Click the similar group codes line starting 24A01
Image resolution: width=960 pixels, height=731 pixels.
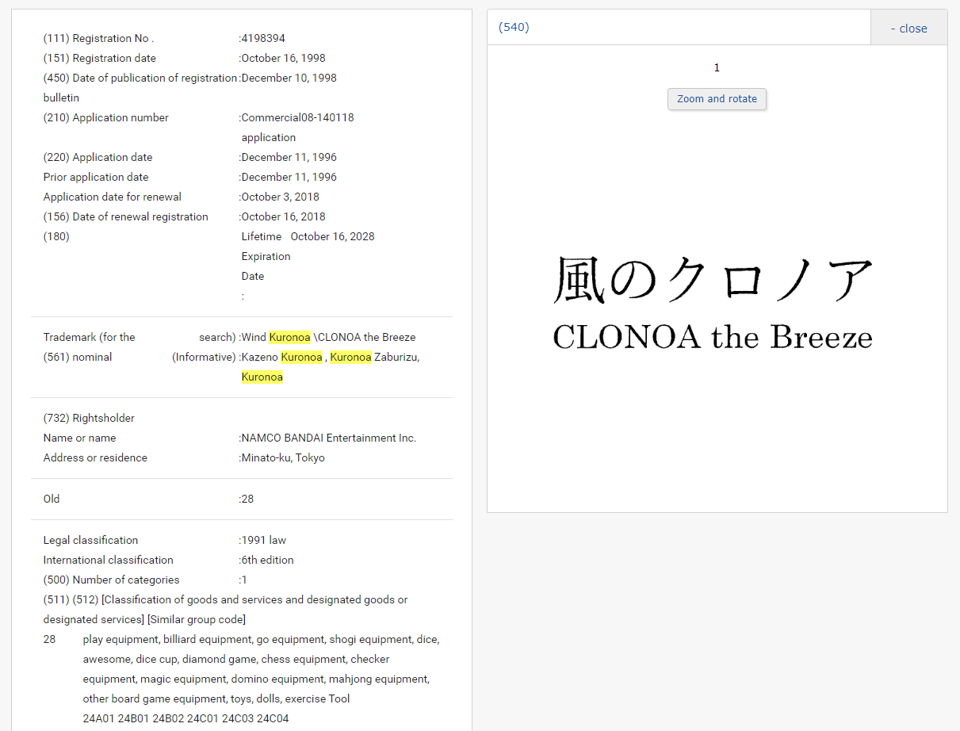(185, 718)
